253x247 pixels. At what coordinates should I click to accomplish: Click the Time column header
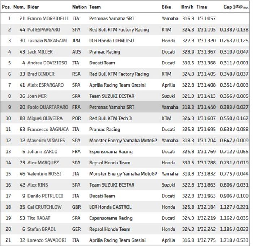pyautogui.click(x=202, y=7)
